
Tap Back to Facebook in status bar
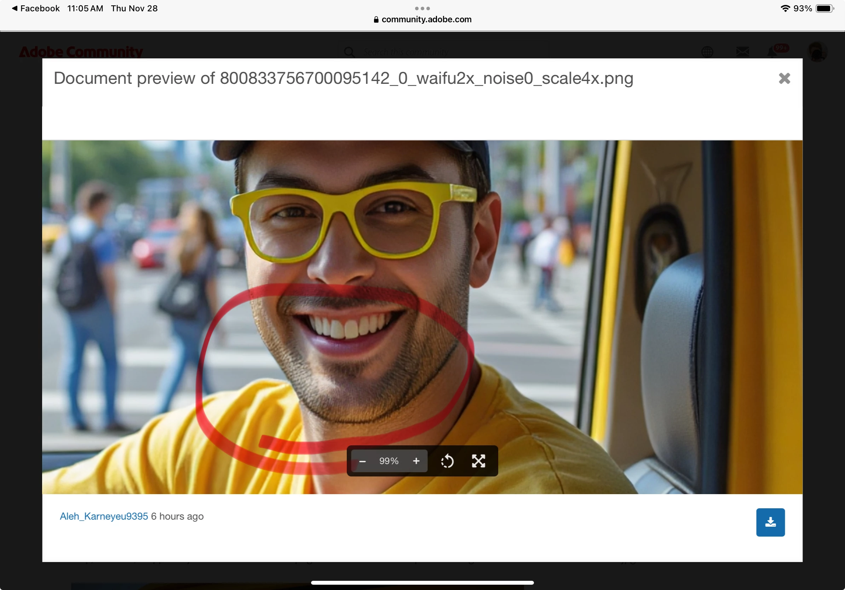(36, 8)
